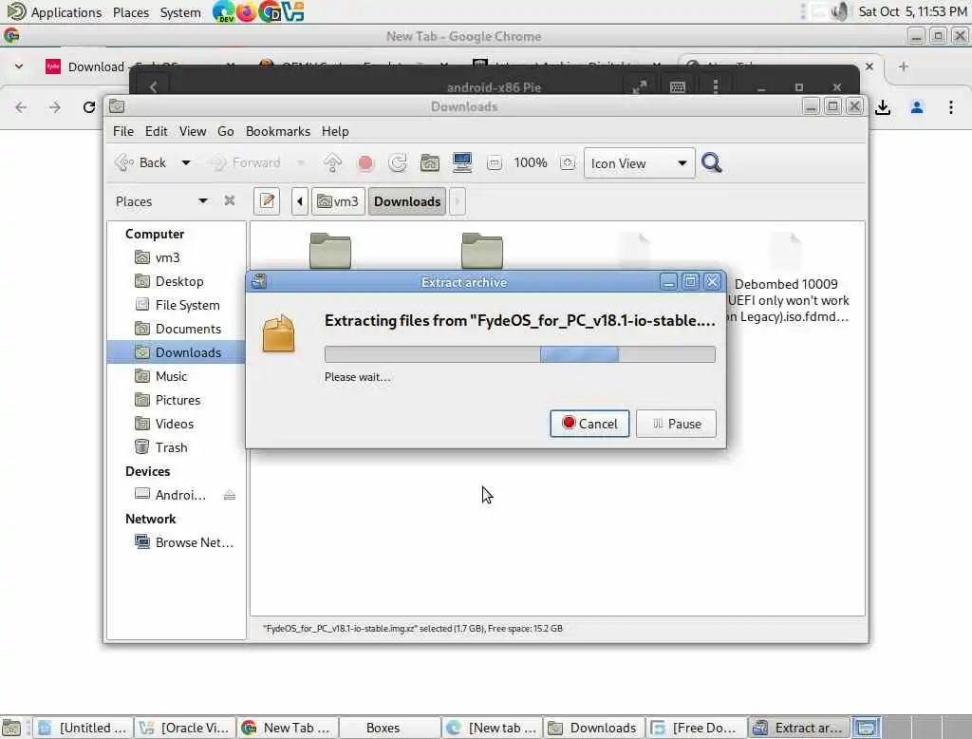Click the zoom in icon

[568, 163]
